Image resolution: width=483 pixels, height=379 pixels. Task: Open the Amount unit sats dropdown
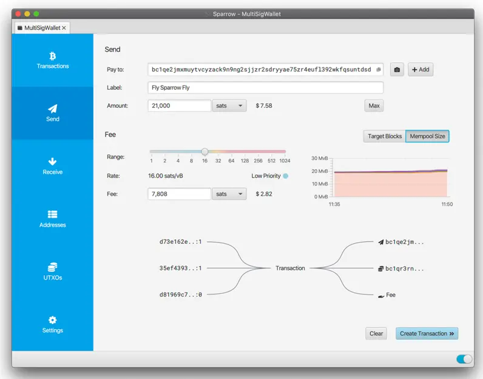[x=229, y=106]
